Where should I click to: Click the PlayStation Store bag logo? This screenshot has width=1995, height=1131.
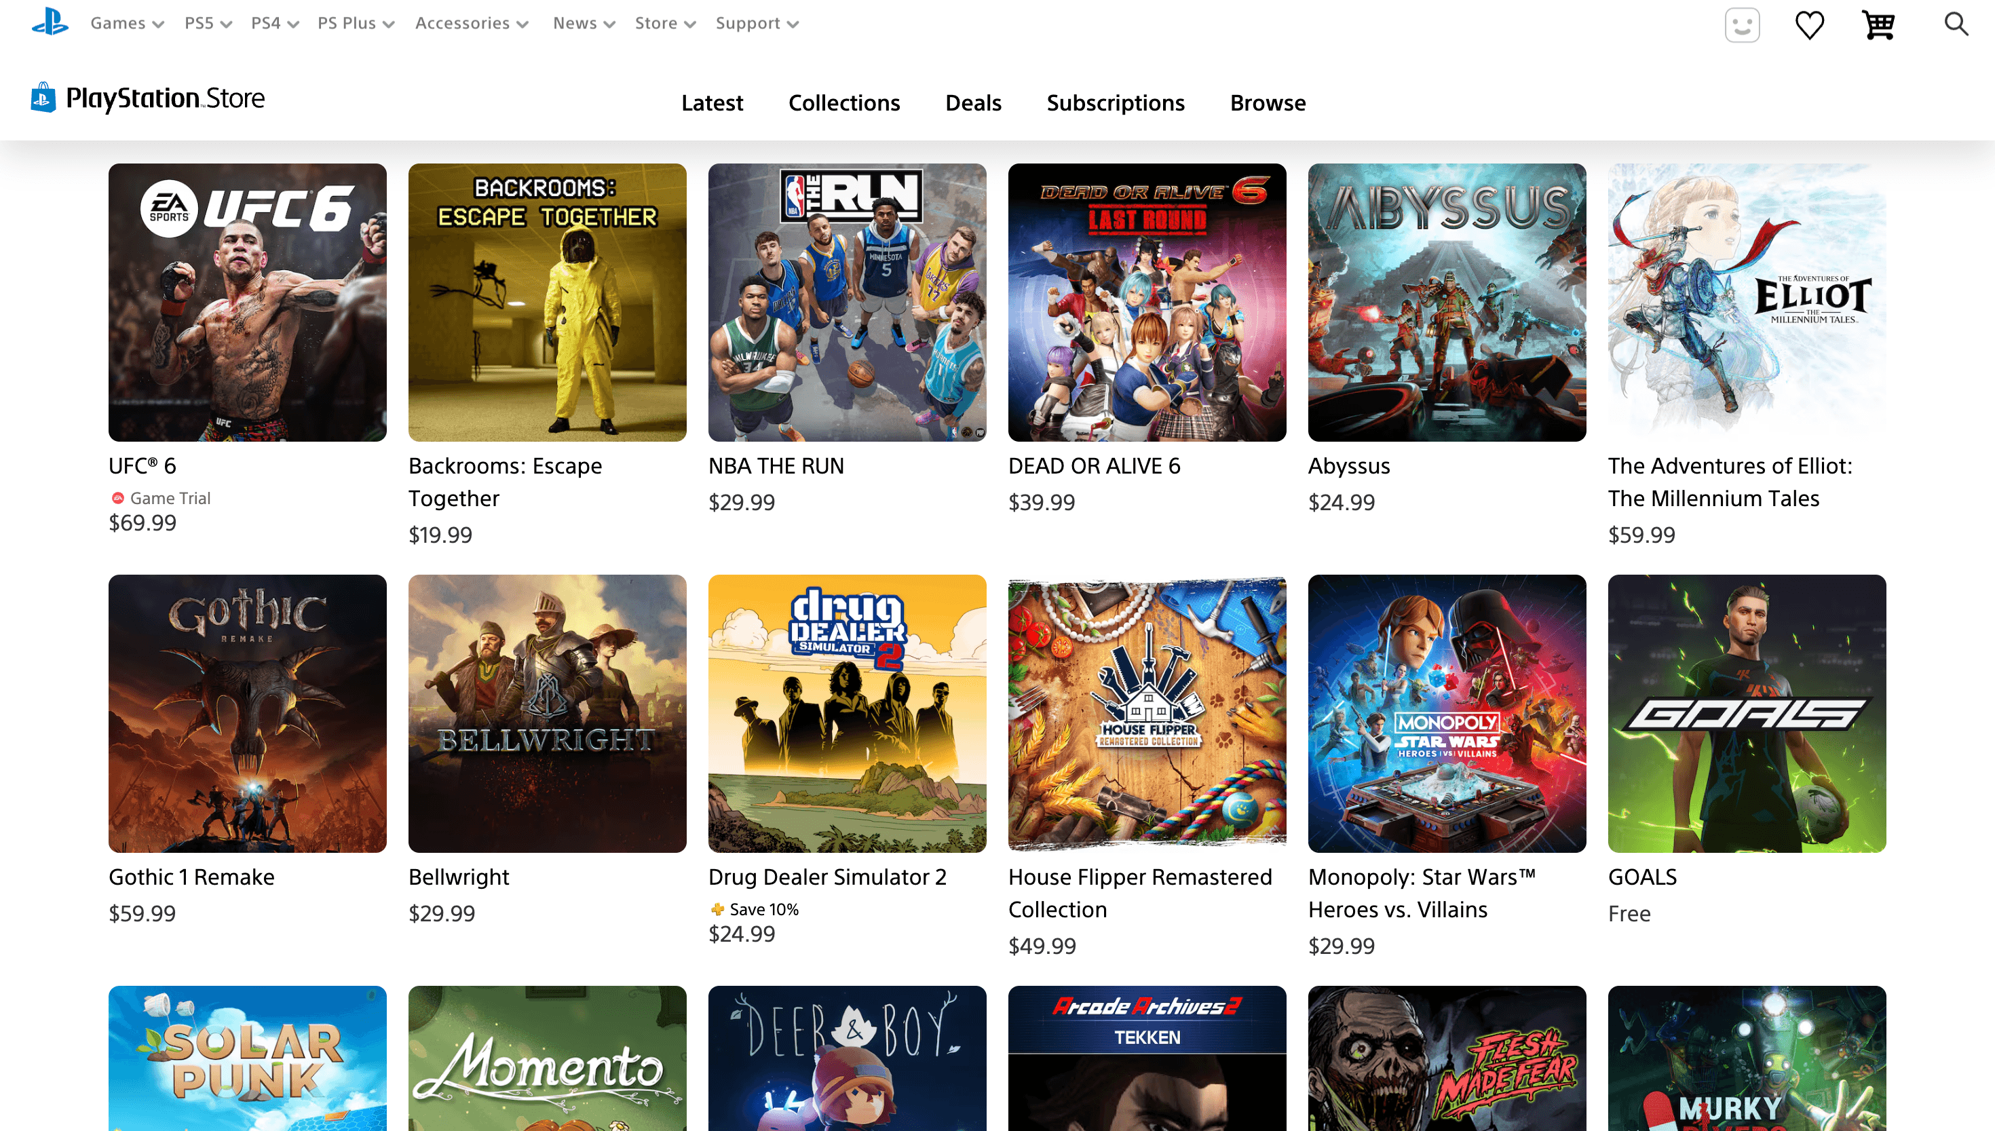click(43, 98)
